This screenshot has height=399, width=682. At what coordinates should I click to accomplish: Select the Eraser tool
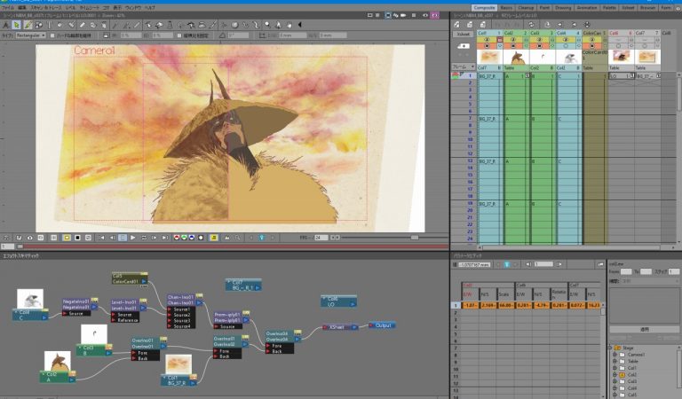point(82,25)
